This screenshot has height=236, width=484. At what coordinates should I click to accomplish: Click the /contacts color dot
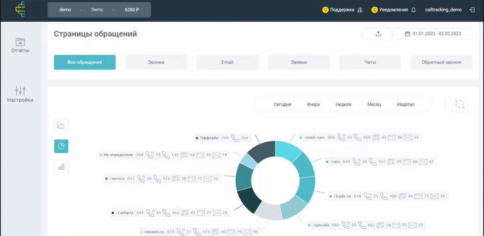point(113,213)
